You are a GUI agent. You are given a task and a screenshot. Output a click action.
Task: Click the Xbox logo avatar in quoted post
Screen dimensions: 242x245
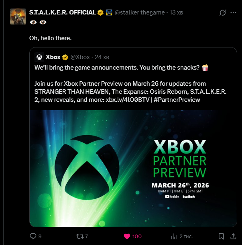tap(39, 57)
